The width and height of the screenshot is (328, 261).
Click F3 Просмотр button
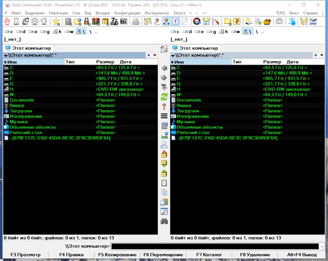click(26, 255)
